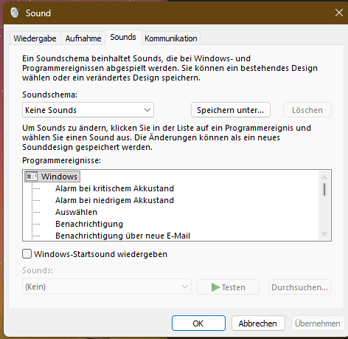This screenshot has width=348, height=339.
Task: Select the Benachrichtigung event entry
Action: (89, 224)
